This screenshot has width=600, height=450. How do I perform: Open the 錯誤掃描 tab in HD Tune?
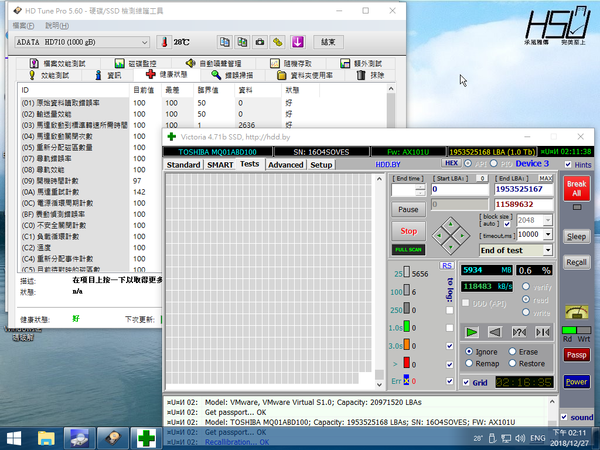[233, 75]
